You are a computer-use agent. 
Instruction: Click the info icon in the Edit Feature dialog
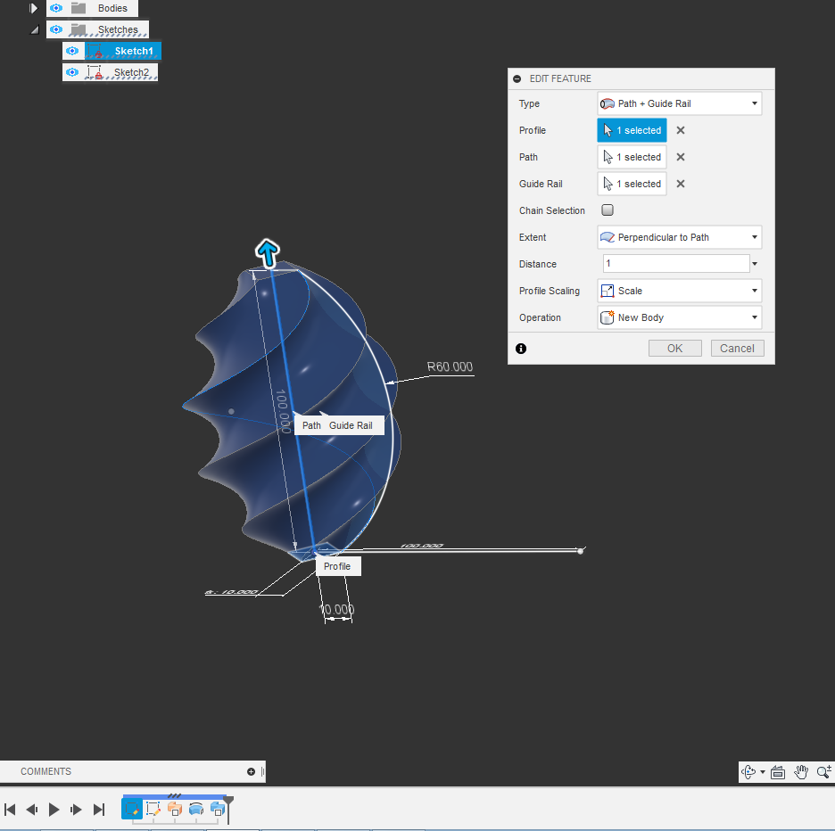[520, 349]
